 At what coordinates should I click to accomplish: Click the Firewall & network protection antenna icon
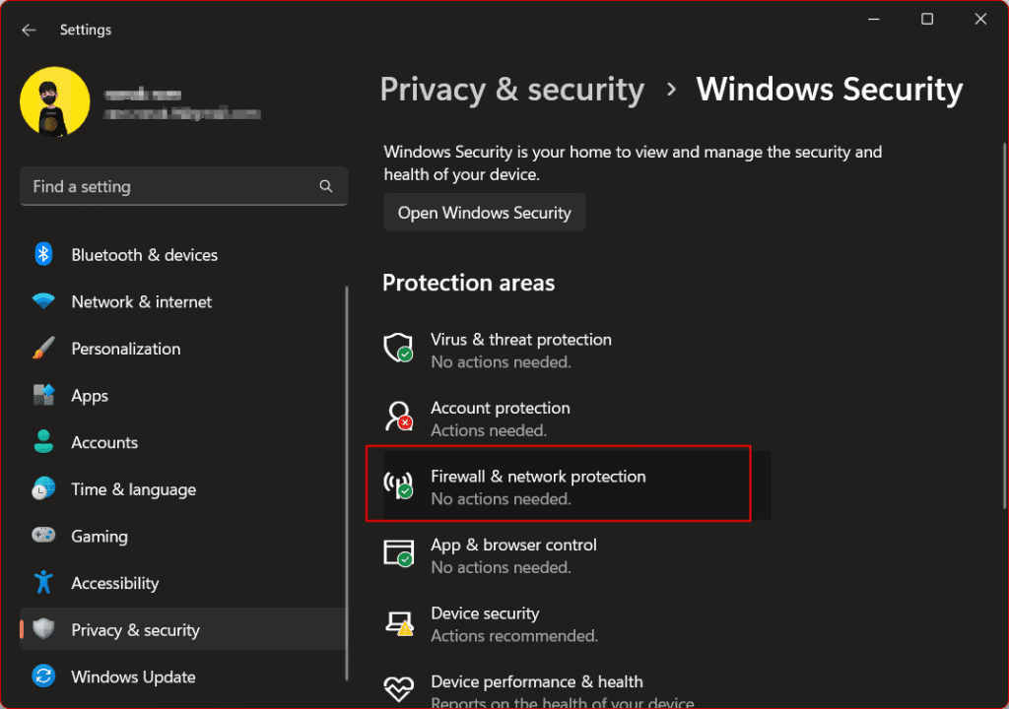pyautogui.click(x=398, y=484)
